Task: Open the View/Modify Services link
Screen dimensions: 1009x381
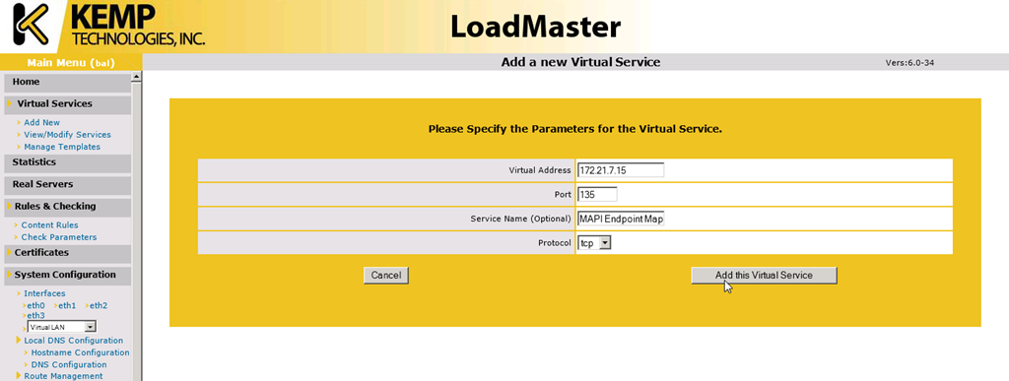Action: (x=68, y=135)
